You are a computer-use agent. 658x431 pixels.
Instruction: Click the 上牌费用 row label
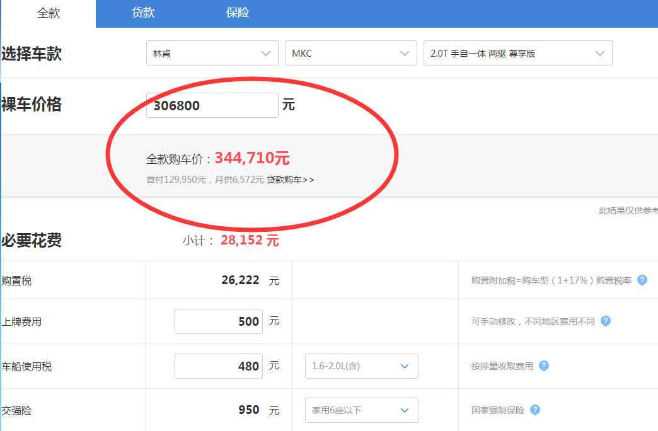[x=21, y=322]
